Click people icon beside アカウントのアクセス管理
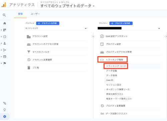The image size is (167, 121). point(29,44)
